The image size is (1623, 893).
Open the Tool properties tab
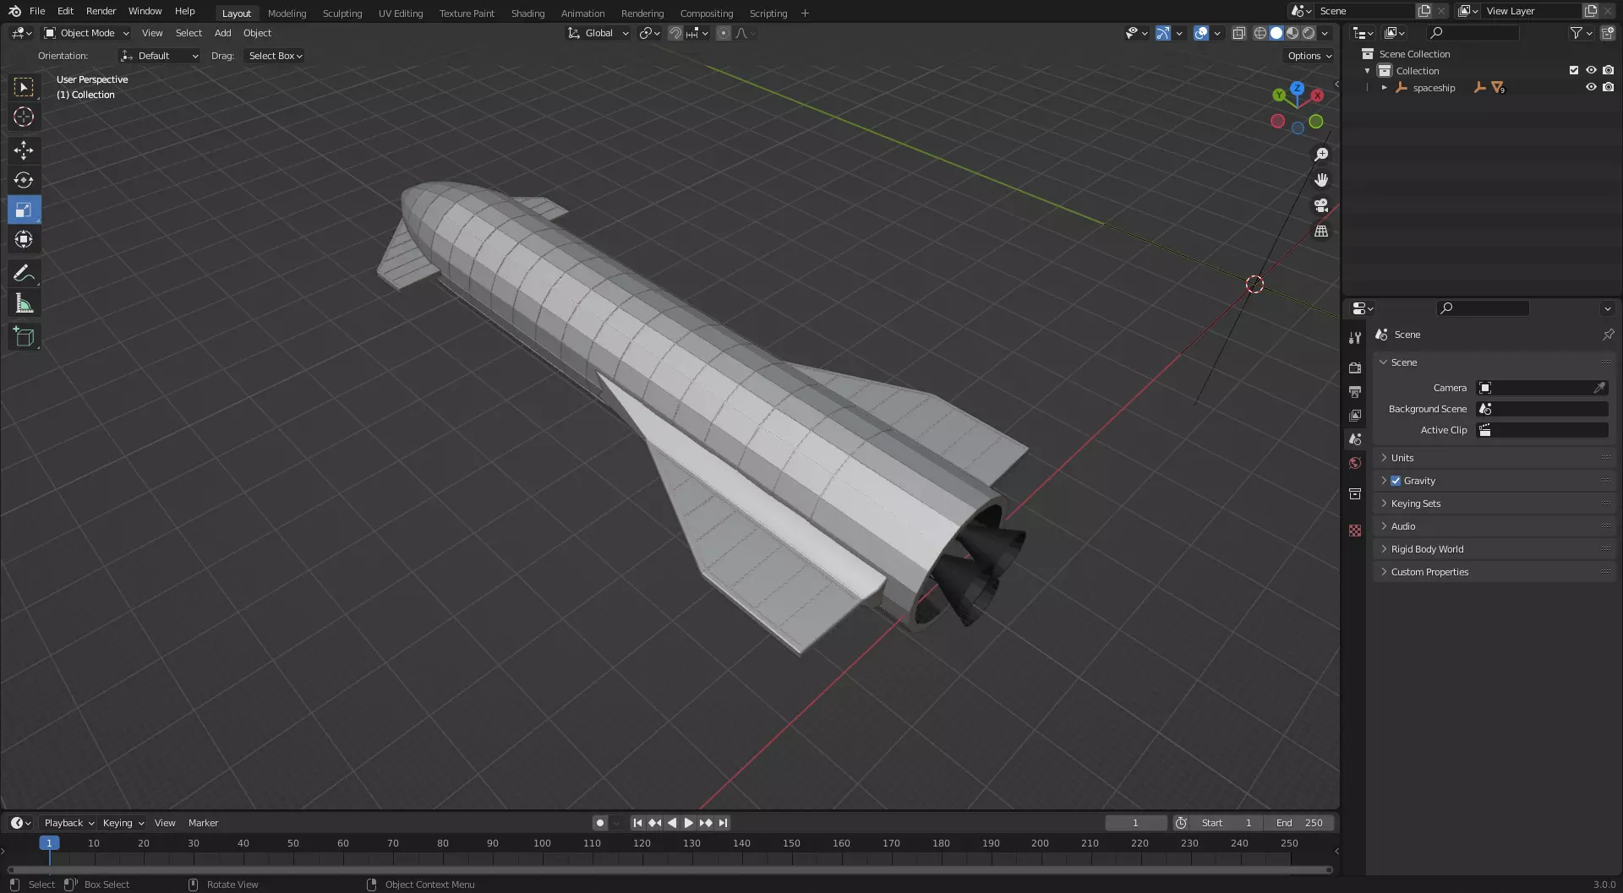pos(1355,338)
